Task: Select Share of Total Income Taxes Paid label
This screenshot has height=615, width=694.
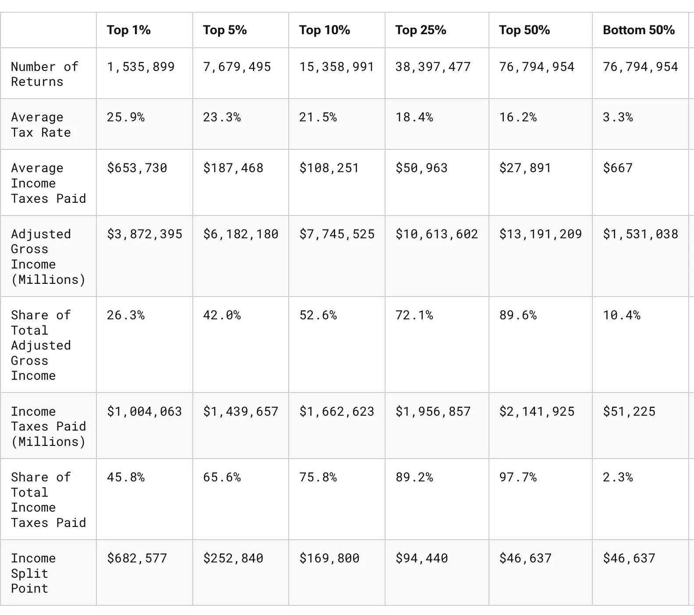Action: click(48, 500)
